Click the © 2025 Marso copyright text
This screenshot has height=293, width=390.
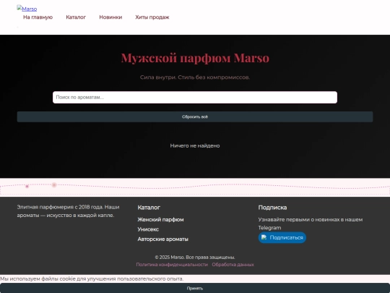195,257
